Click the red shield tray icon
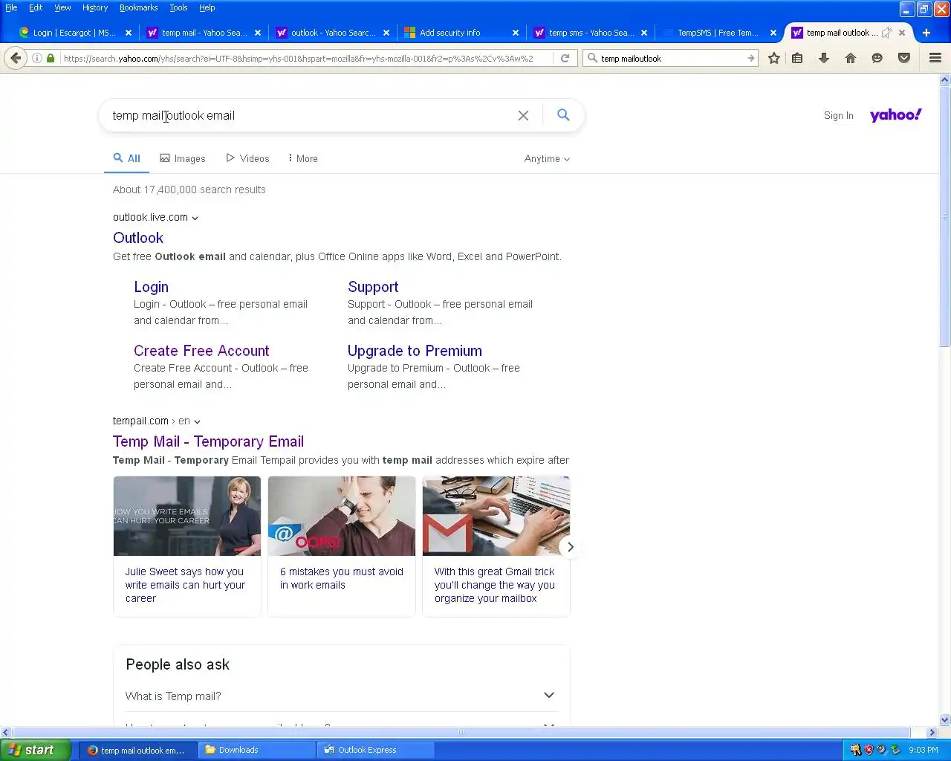This screenshot has height=761, width=951. (x=869, y=750)
